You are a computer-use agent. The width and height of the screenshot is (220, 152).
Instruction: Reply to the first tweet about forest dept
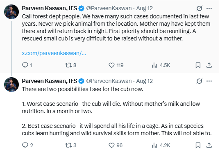(x=27, y=65)
